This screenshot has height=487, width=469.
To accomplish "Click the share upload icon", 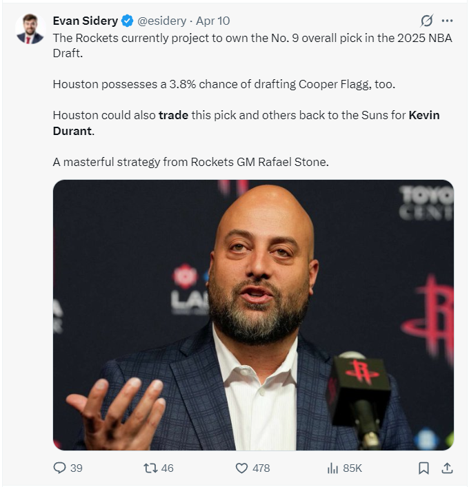I will 447,468.
